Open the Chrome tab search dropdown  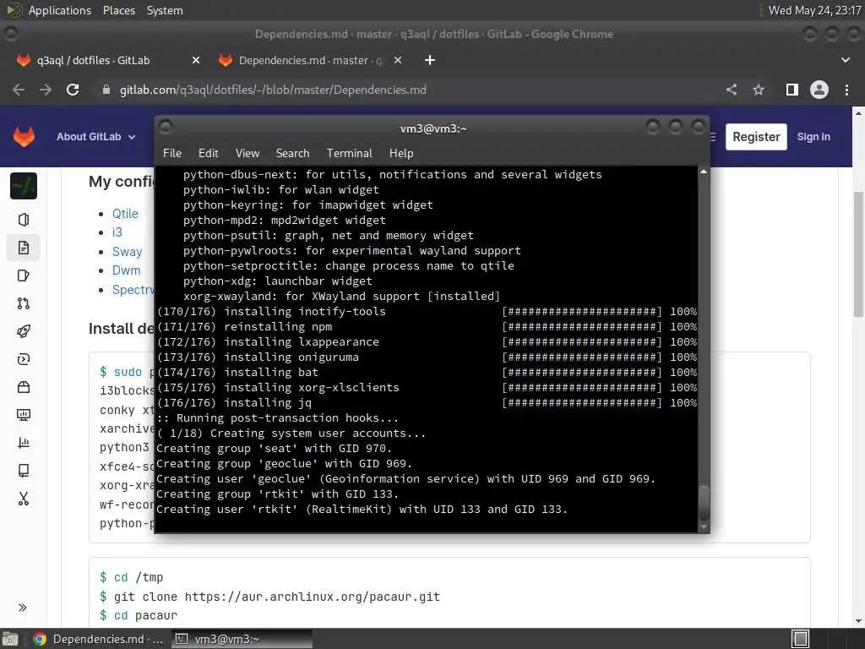[845, 60]
